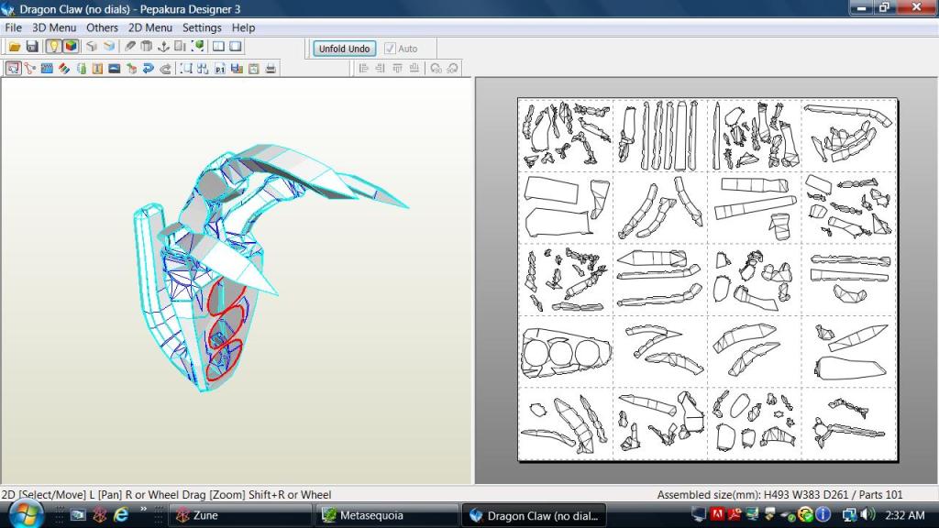Toggle the Auto checkbox
This screenshot has height=528, width=939.
[x=390, y=49]
